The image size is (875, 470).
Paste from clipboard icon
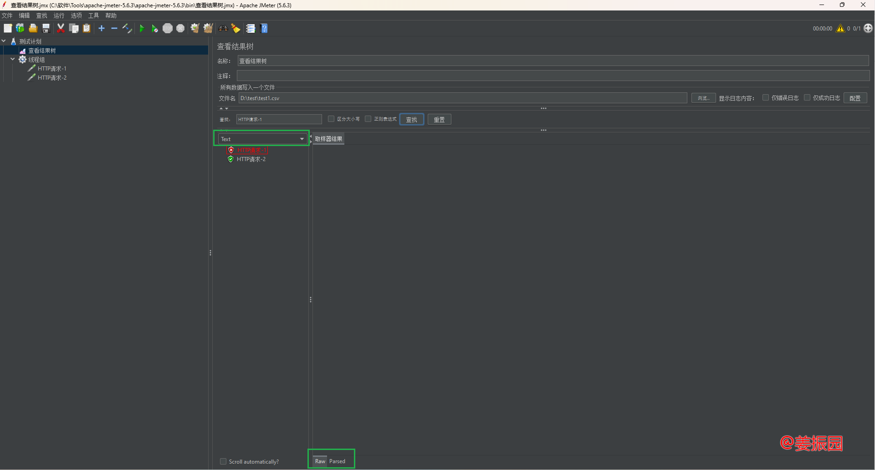[87, 28]
